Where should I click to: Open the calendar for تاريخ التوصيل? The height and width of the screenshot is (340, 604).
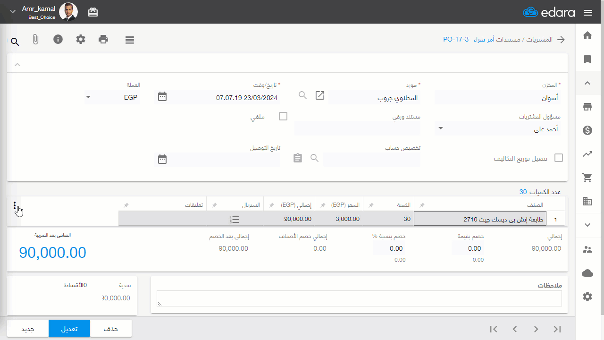pos(162,159)
